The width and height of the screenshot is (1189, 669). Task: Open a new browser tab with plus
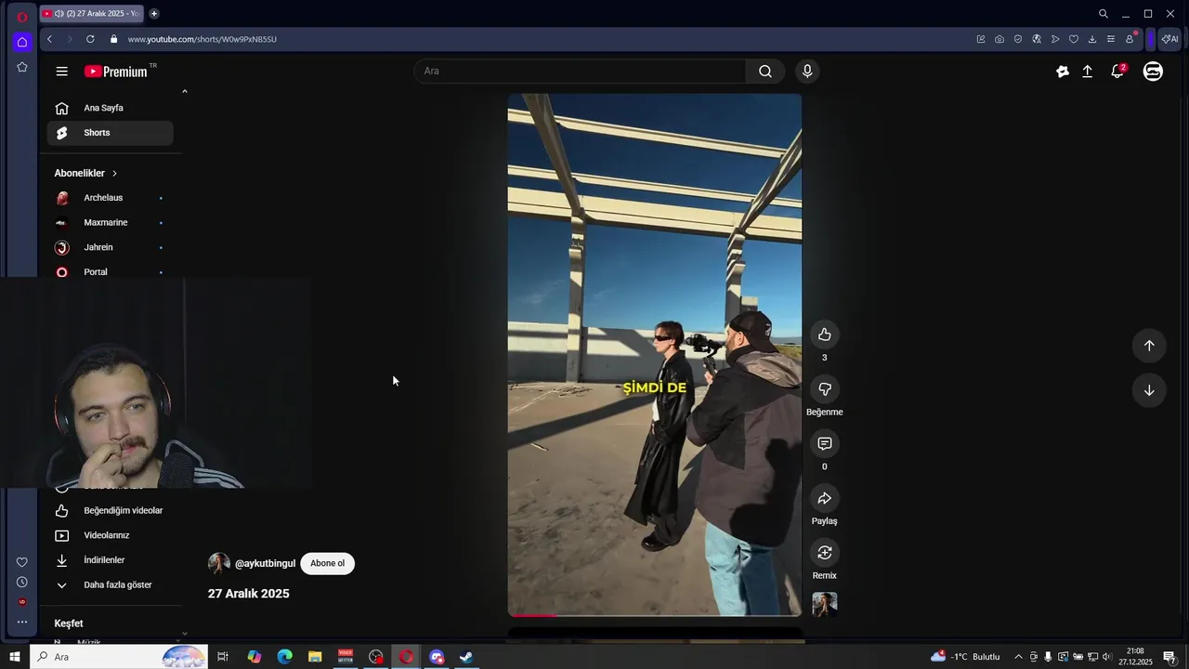154,14
